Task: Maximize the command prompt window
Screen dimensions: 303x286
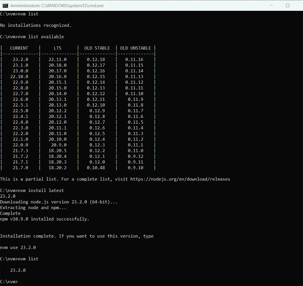Action: [287, 5]
